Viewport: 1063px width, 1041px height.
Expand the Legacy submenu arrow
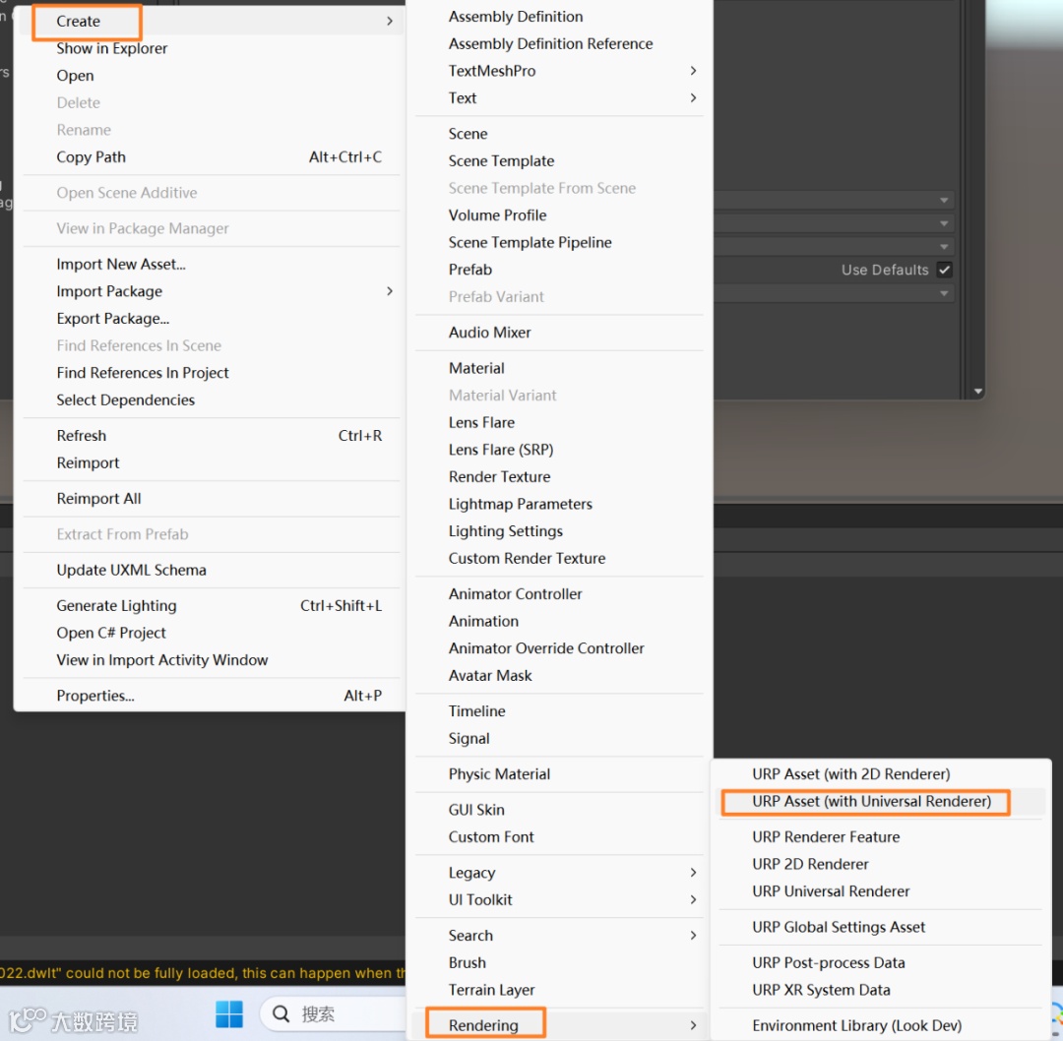pyautogui.click(x=693, y=872)
